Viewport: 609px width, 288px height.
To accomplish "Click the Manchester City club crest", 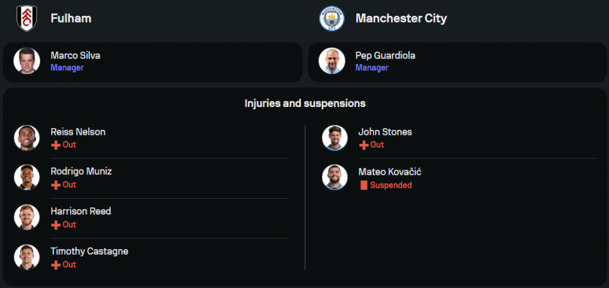I will [332, 18].
